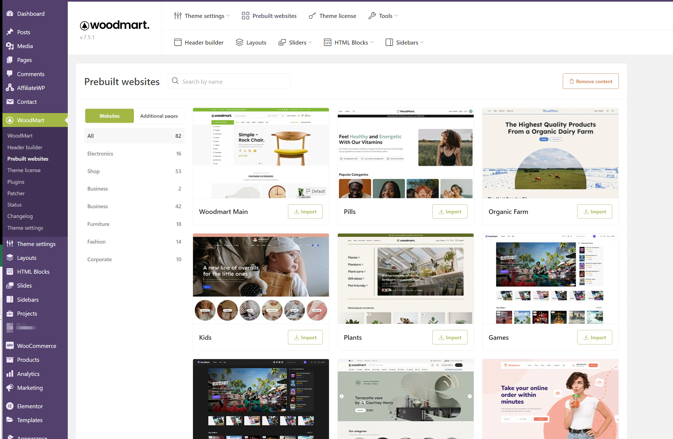Image resolution: width=673 pixels, height=439 pixels.
Task: Click the Remove content button
Action: [x=591, y=81]
